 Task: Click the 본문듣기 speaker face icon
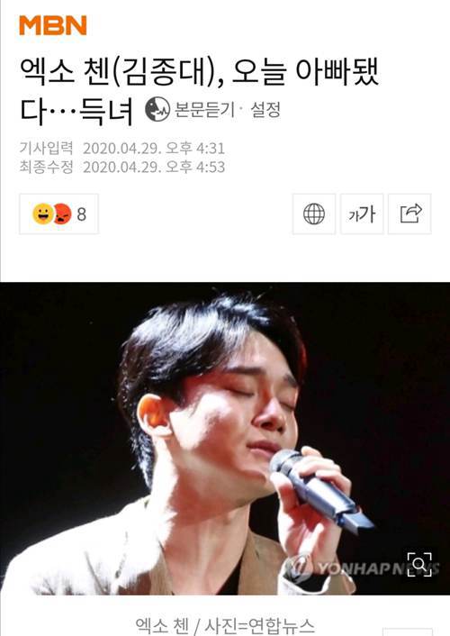tap(157, 109)
